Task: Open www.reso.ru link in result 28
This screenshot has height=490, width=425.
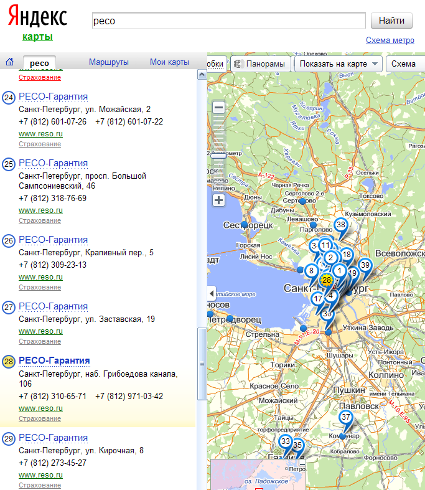Action: (40, 408)
